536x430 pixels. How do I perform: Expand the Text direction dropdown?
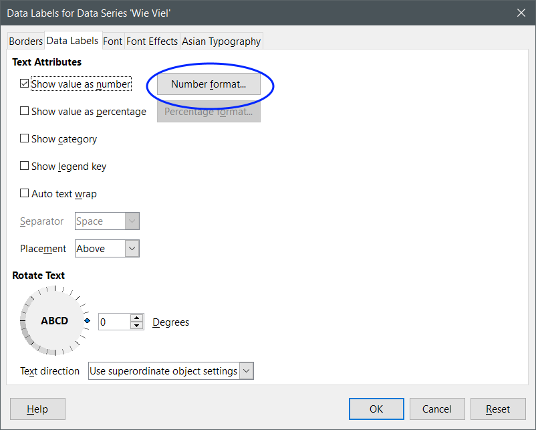[x=246, y=370]
